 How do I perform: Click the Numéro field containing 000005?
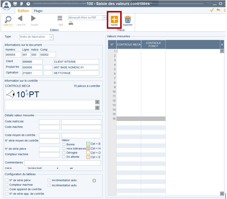(13, 55)
